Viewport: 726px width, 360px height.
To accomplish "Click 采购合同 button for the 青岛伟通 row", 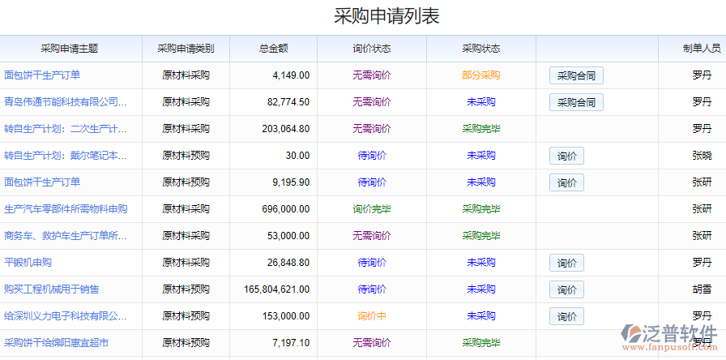I will [576, 102].
